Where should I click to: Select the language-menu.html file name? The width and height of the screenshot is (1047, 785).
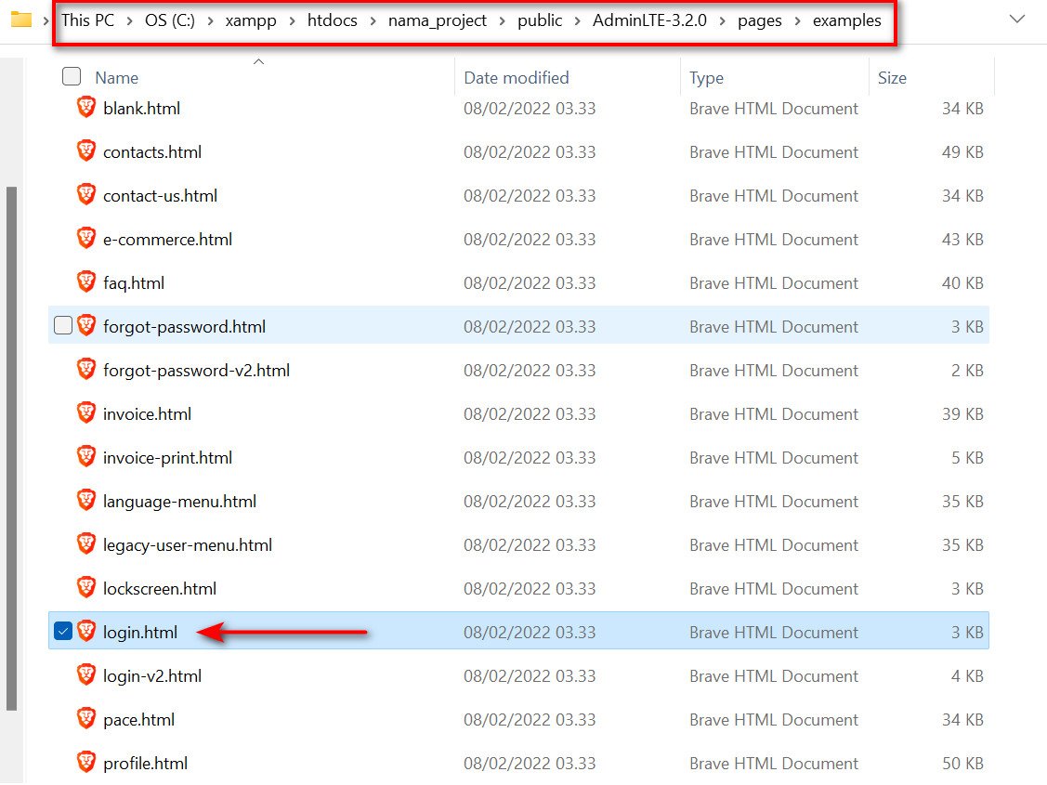179,502
